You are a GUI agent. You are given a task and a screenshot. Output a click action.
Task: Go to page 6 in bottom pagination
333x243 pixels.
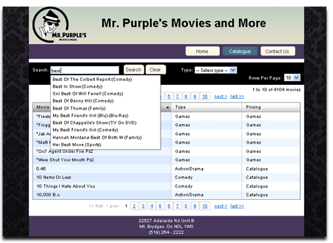(x=169, y=206)
